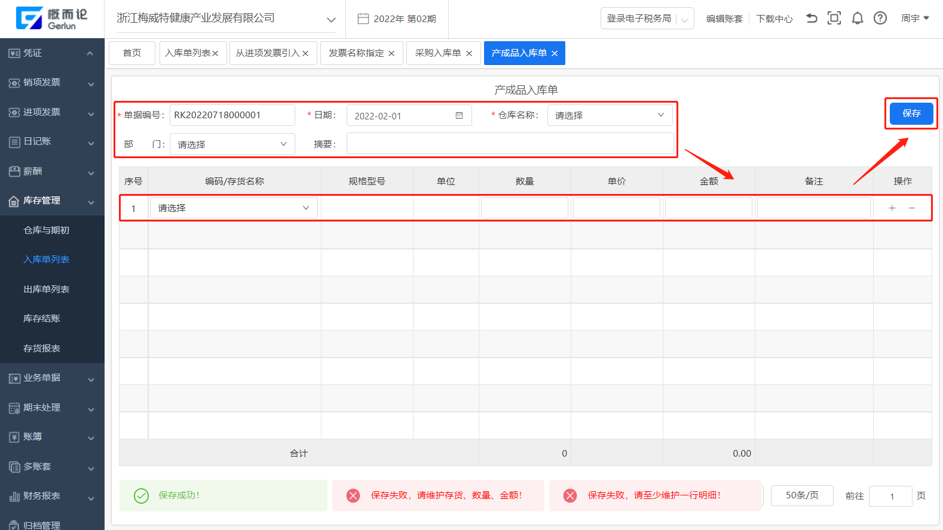The height and width of the screenshot is (530, 943).
Task: Click the undo arrow icon in header
Action: click(x=811, y=19)
